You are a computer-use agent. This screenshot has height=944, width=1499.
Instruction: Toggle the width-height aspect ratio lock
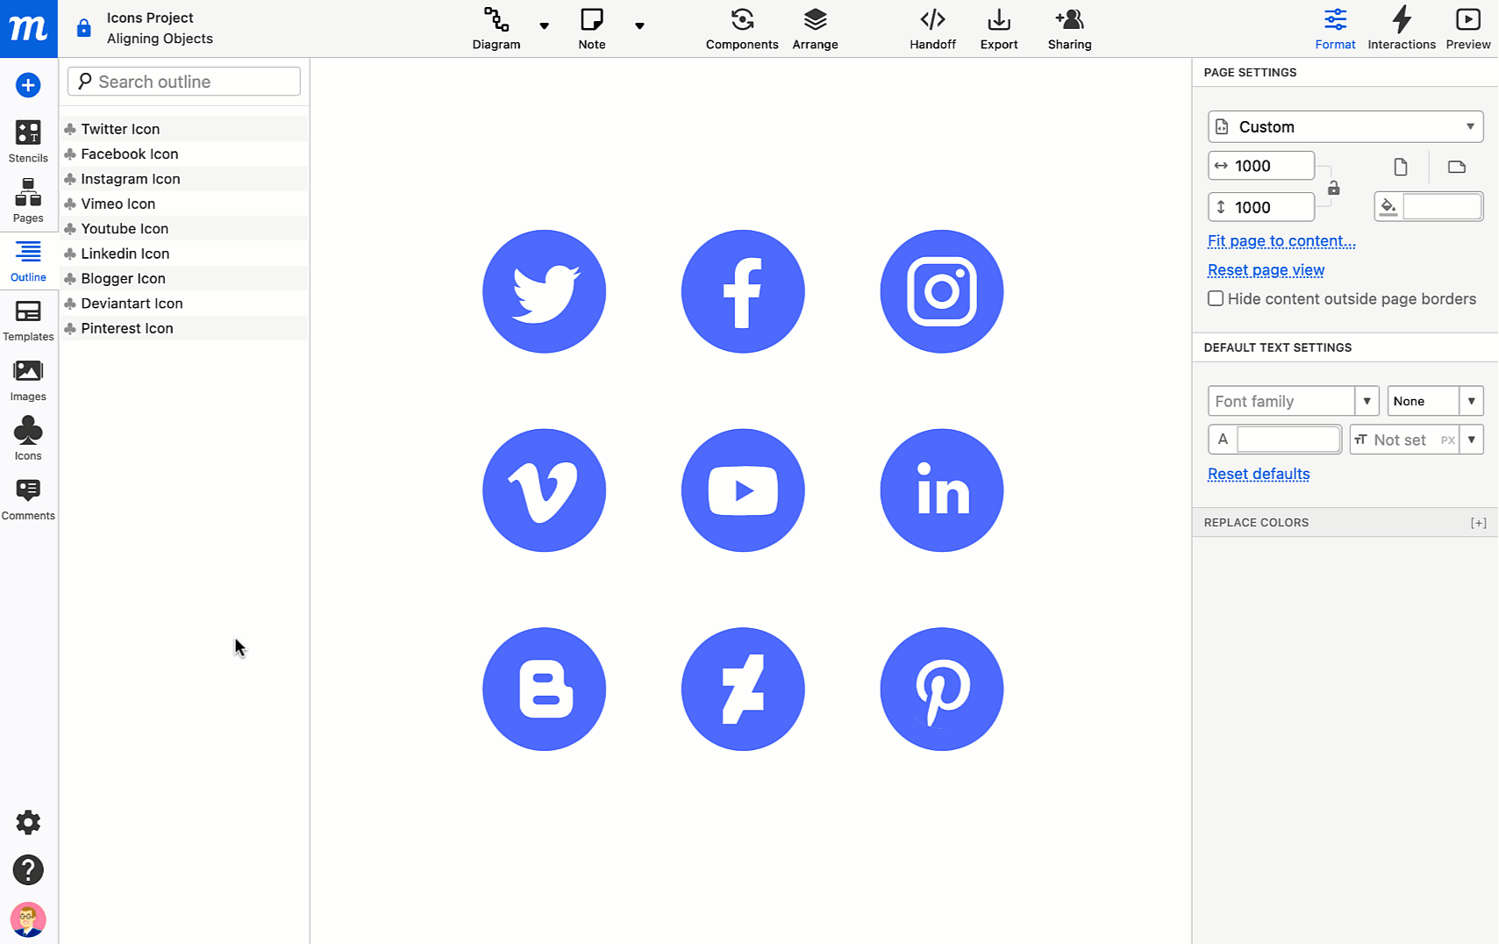(1333, 186)
